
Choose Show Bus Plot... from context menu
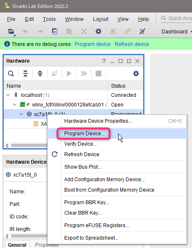tap(117, 167)
